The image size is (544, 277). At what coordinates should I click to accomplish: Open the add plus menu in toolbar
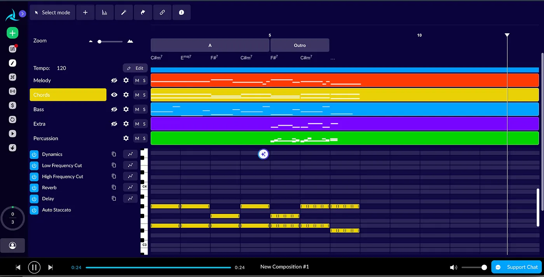pos(85,12)
